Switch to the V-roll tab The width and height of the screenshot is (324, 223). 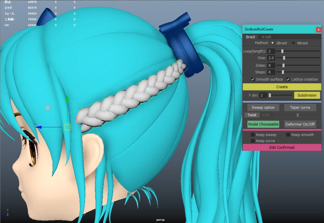266,37
